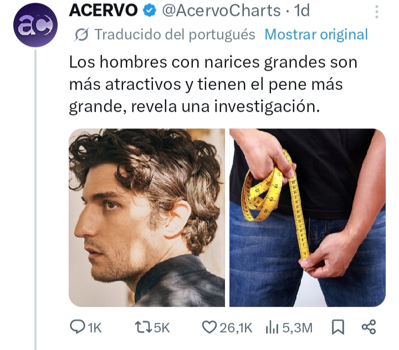The width and height of the screenshot is (399, 350).
Task: Click the translation pen icon
Action: tap(81, 34)
